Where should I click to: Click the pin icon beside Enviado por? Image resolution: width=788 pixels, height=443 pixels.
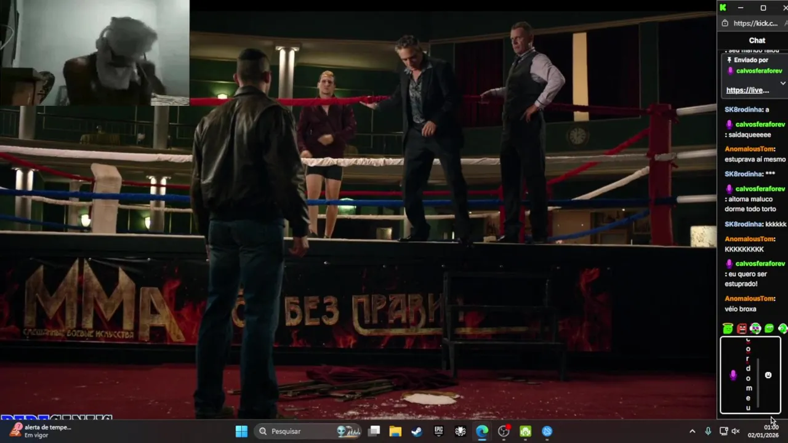(x=729, y=60)
